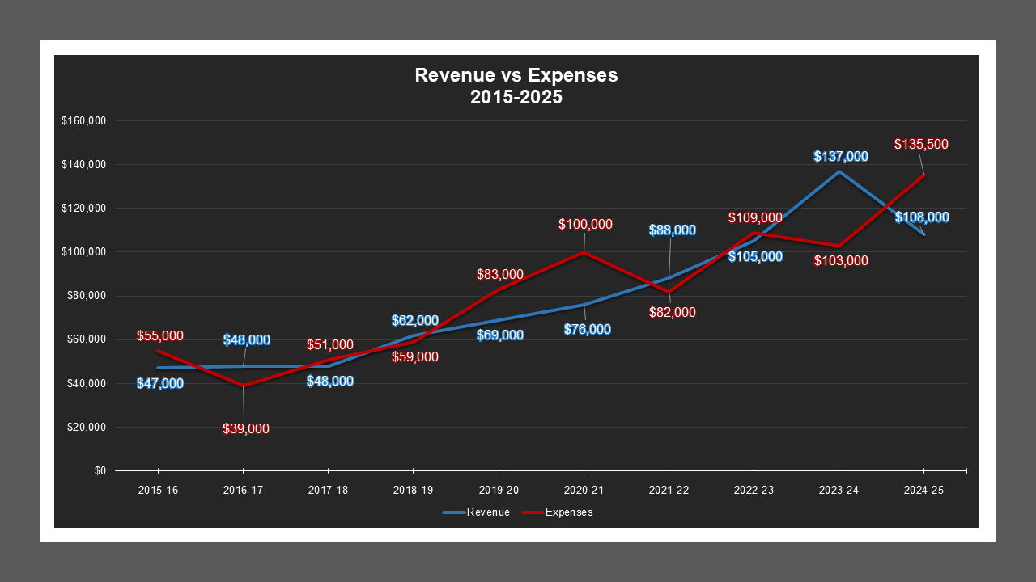
Task: Click the $88,000 revenue data label
Action: pos(672,230)
